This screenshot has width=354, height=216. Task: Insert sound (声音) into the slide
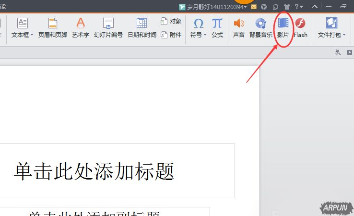pos(238,27)
